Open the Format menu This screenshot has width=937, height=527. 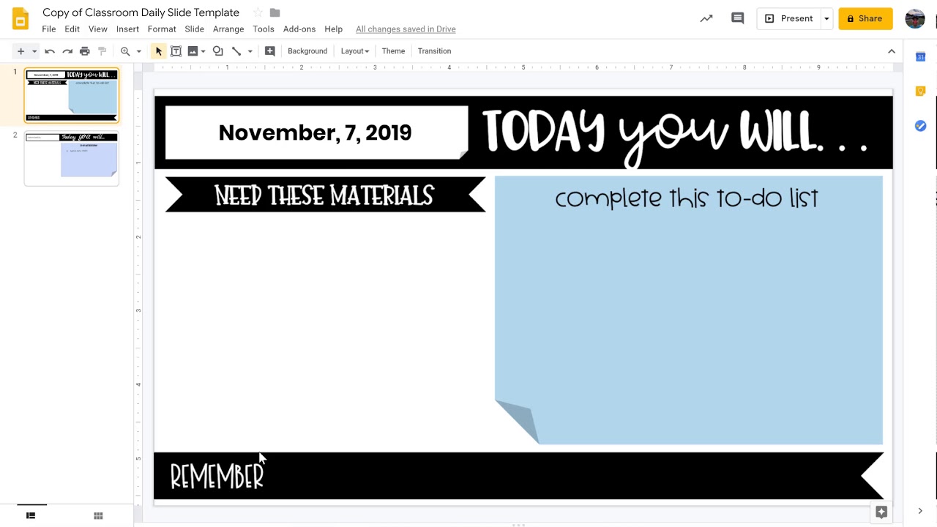tap(162, 29)
